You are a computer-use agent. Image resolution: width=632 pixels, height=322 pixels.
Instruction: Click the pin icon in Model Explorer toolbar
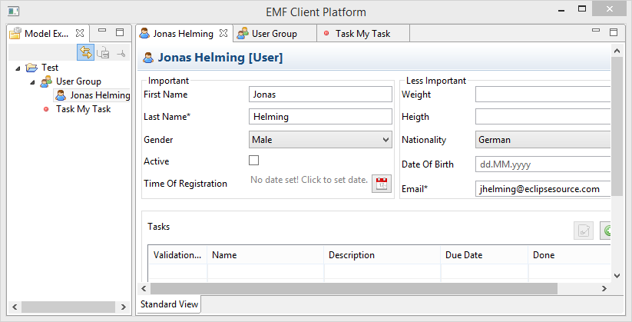click(x=121, y=53)
